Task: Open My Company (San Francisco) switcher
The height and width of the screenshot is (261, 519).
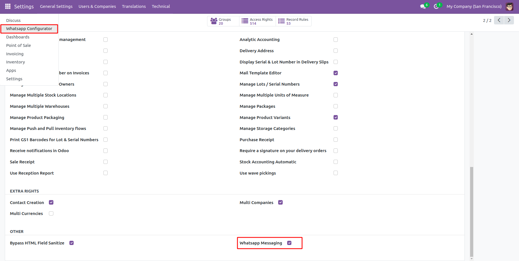Action: pos(474,6)
